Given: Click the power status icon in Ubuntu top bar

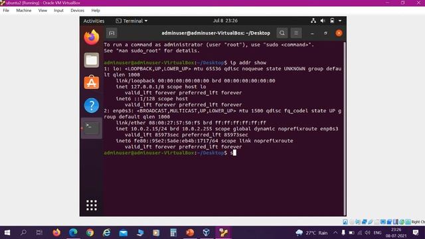Looking at the screenshot, I should pos(332,21).
